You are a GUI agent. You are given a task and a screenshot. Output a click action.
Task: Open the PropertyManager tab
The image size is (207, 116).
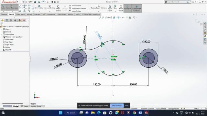tap(6, 20)
